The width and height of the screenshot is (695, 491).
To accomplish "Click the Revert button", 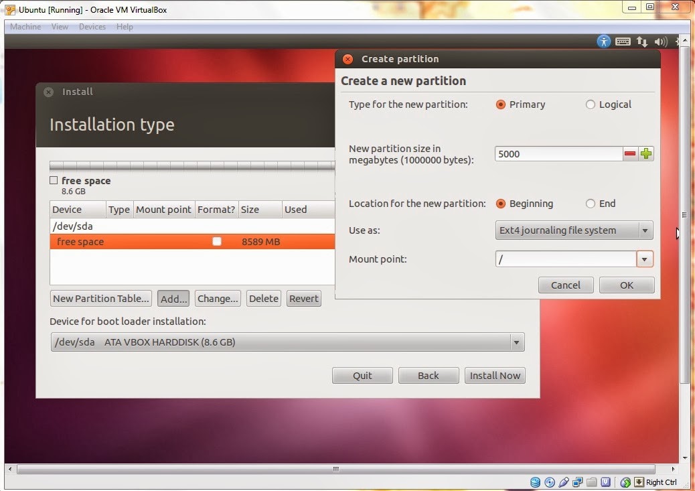I will (x=303, y=299).
